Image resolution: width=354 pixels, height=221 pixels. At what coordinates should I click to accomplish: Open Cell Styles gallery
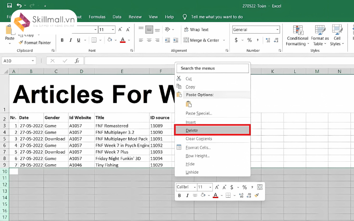click(337, 35)
